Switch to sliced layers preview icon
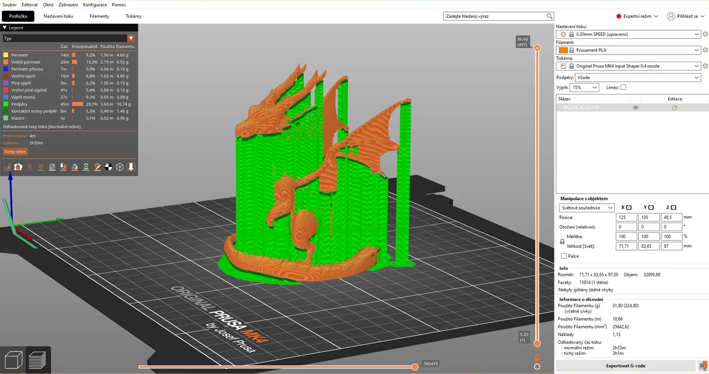Viewport: 709px width, 374px height. pyautogui.click(x=37, y=360)
